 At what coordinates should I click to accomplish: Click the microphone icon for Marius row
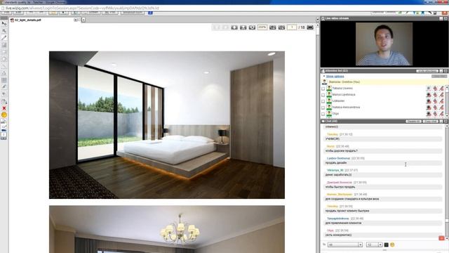435,95
